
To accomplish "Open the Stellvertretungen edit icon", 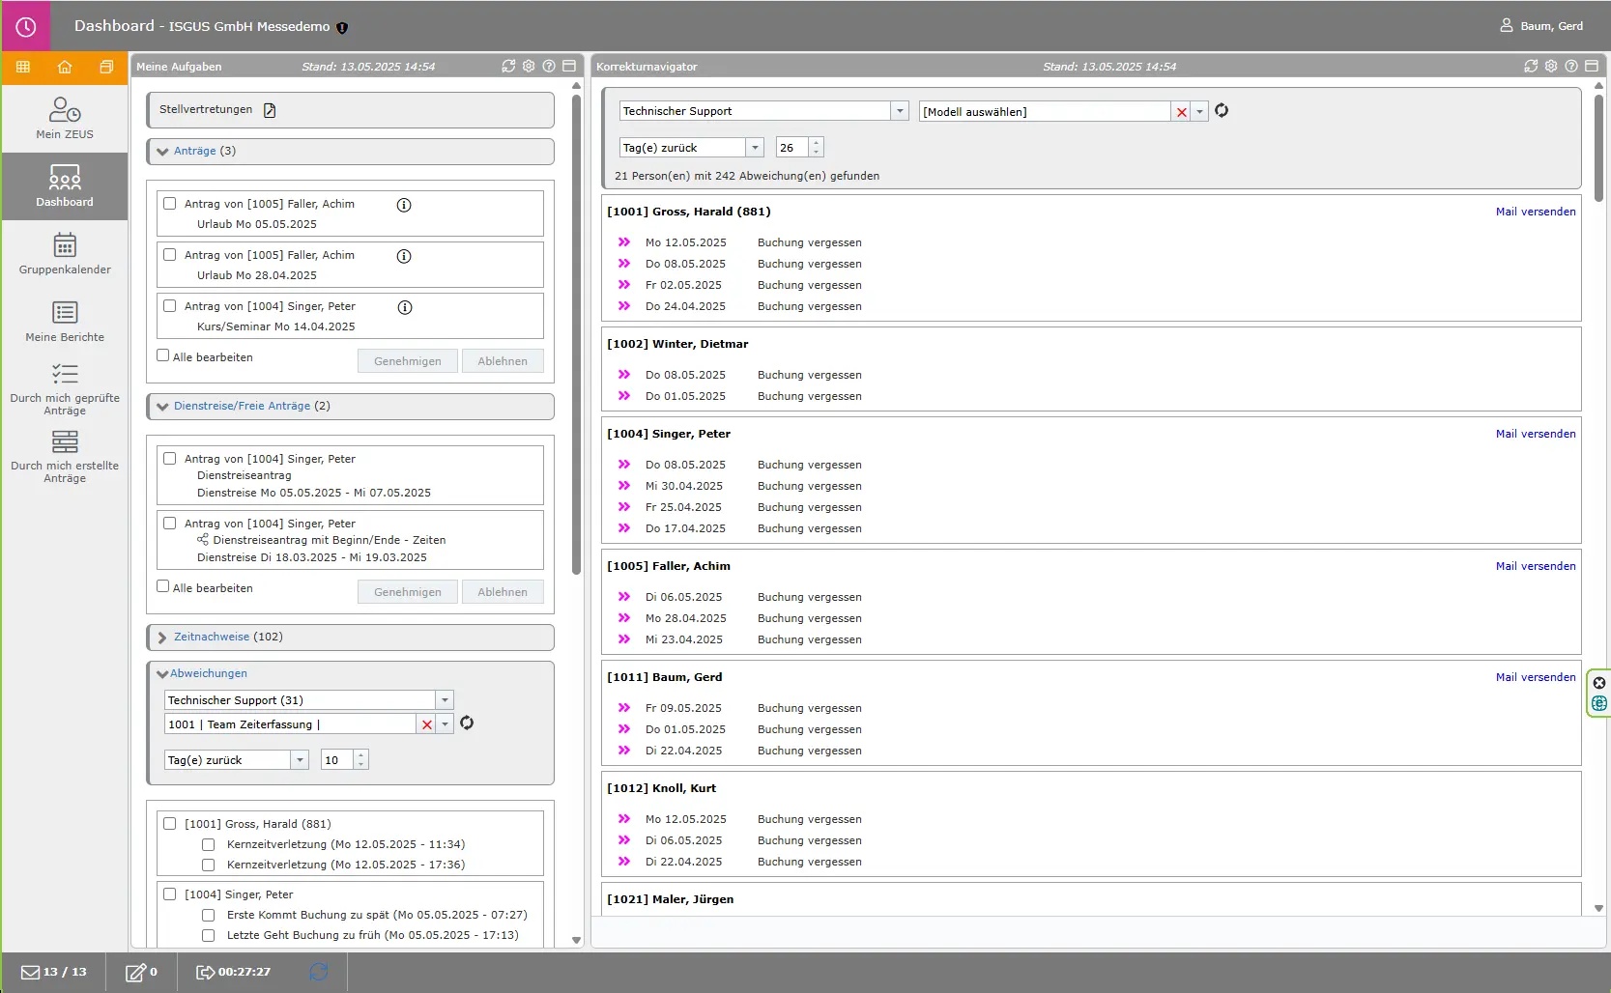I will click(270, 110).
